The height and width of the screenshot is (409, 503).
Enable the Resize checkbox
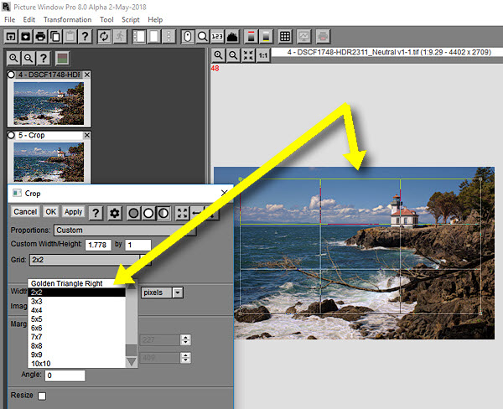point(42,395)
